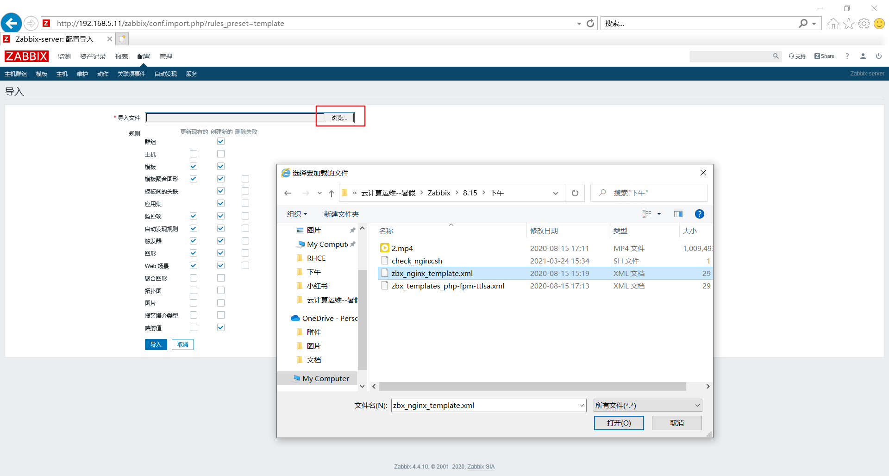
Task: Click the ZABBIX logo
Action: 26,56
